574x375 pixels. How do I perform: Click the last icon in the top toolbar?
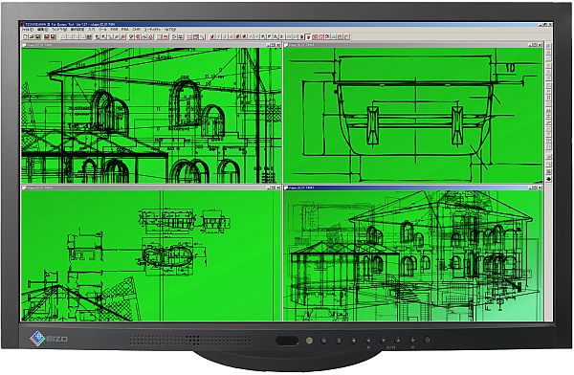[346, 37]
